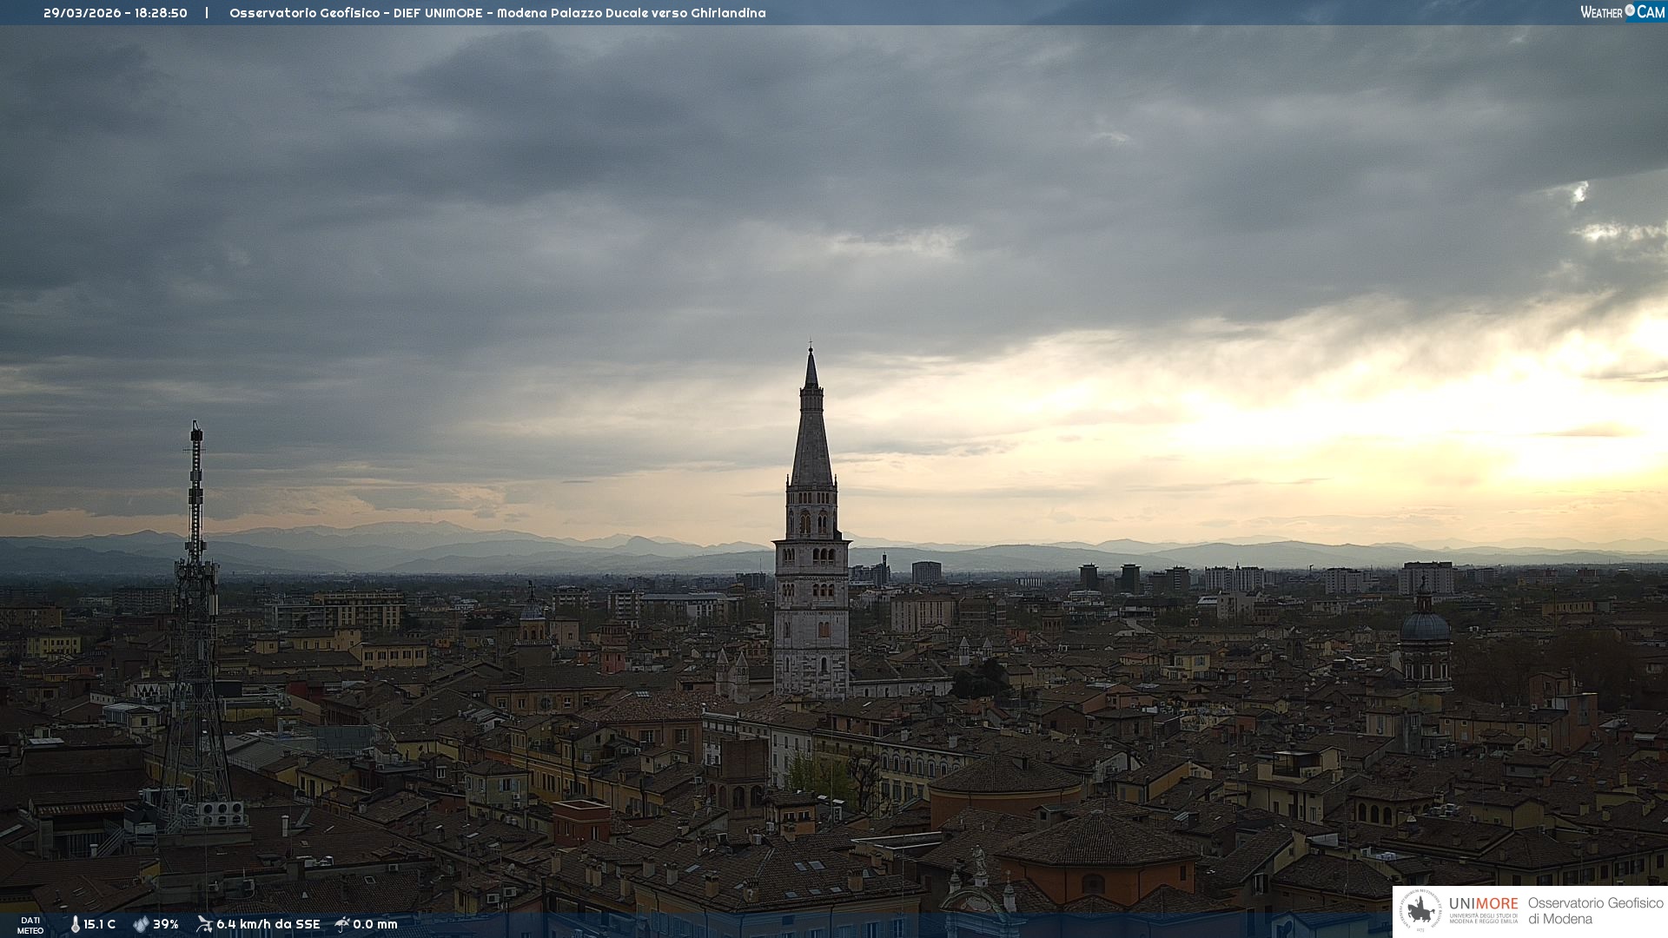Click the 39% humidity value
The height and width of the screenshot is (938, 1668).
click(166, 924)
